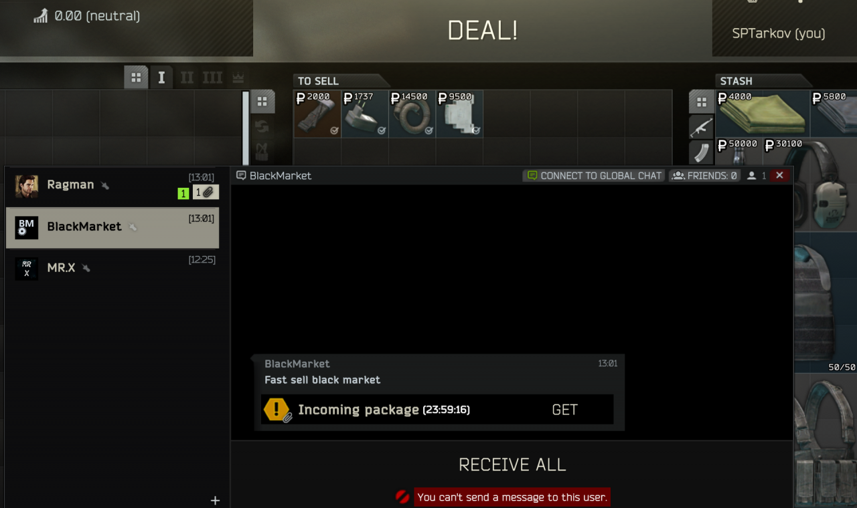The height and width of the screenshot is (508, 857).
Task: Select the all-items grid filter in stash
Action: click(x=701, y=102)
